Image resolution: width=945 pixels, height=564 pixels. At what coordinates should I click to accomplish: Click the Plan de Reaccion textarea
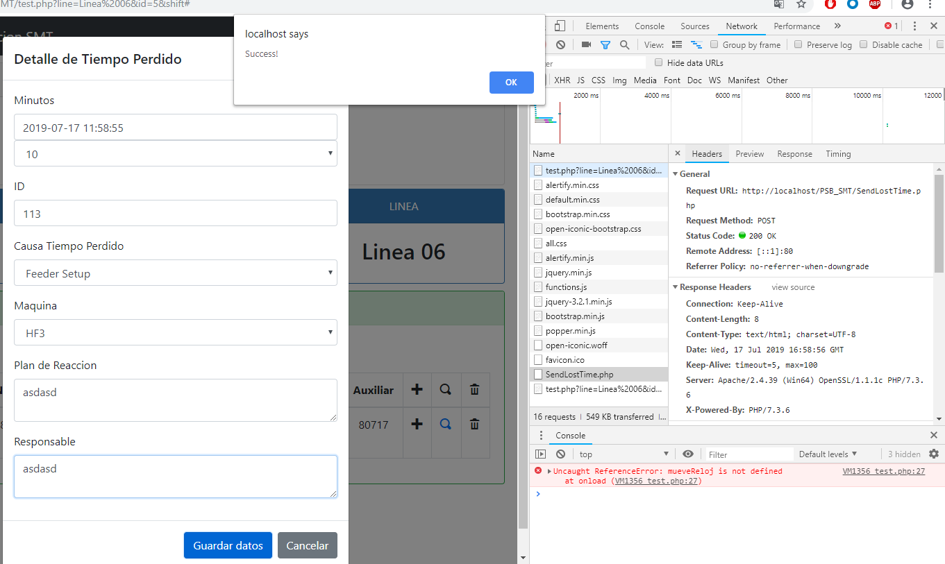click(176, 400)
